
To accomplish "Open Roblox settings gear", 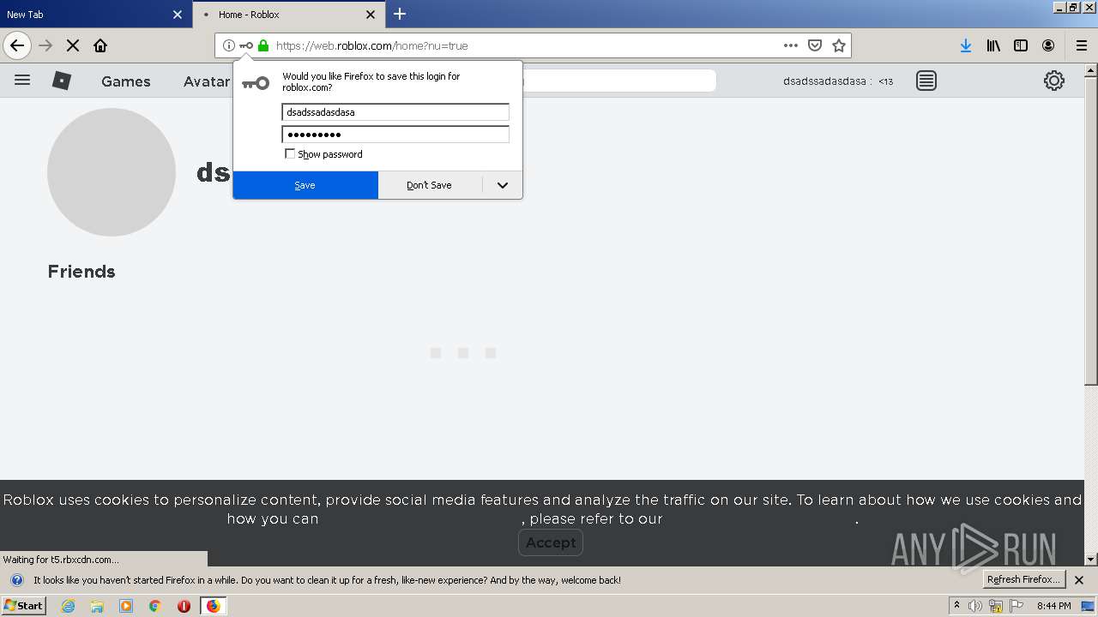I will tap(1054, 81).
